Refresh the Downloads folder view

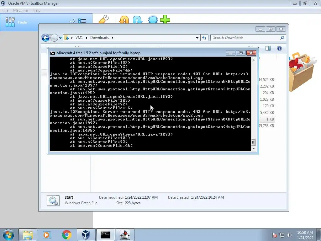click(x=204, y=38)
